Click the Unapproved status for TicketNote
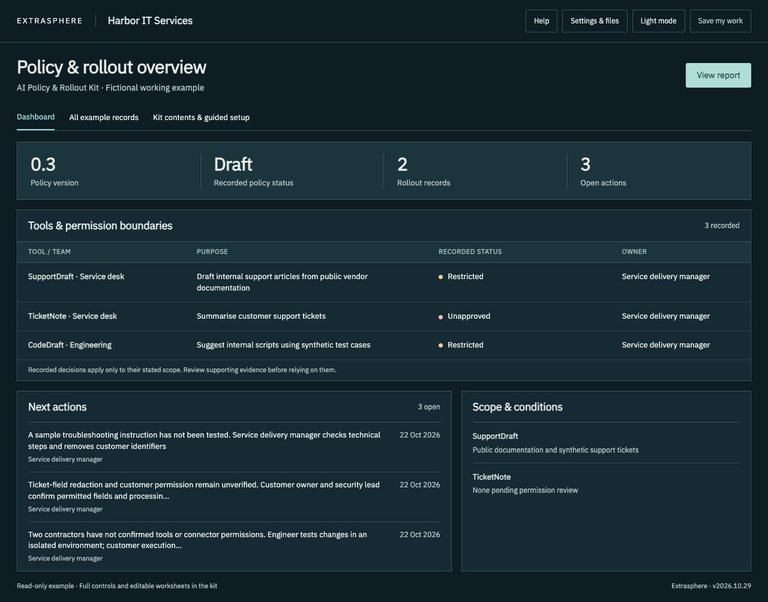Screen dimensions: 768x602 click(464, 316)
